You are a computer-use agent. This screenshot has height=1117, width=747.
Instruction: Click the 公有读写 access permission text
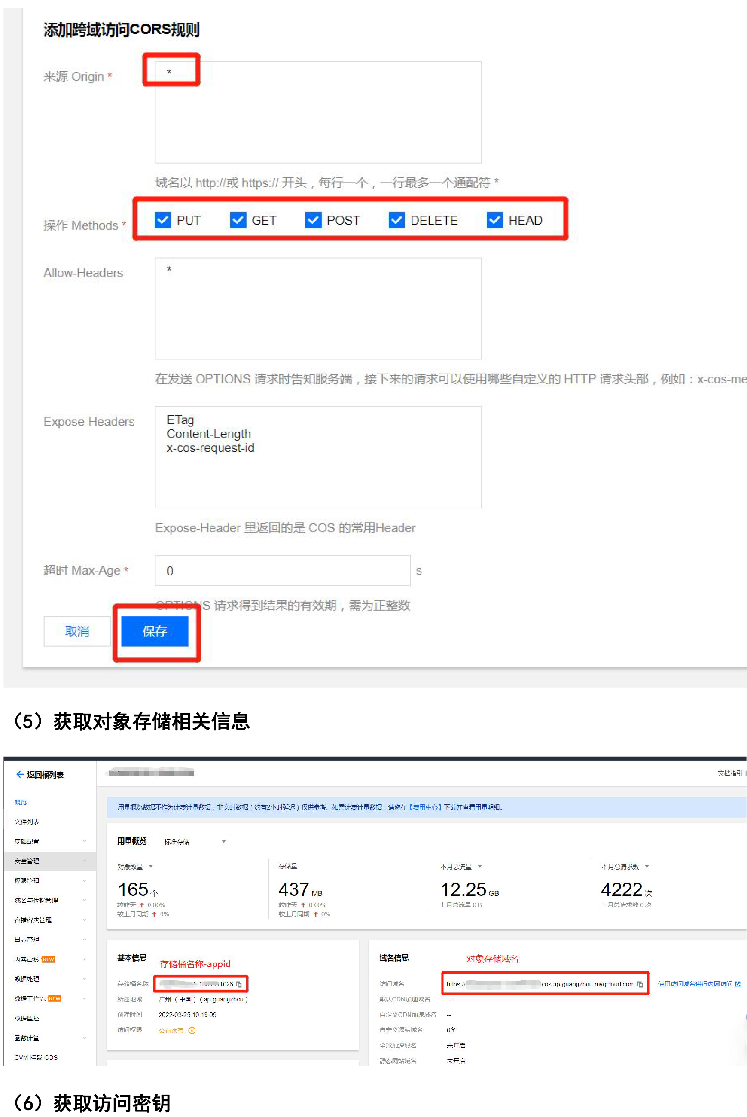171,1030
